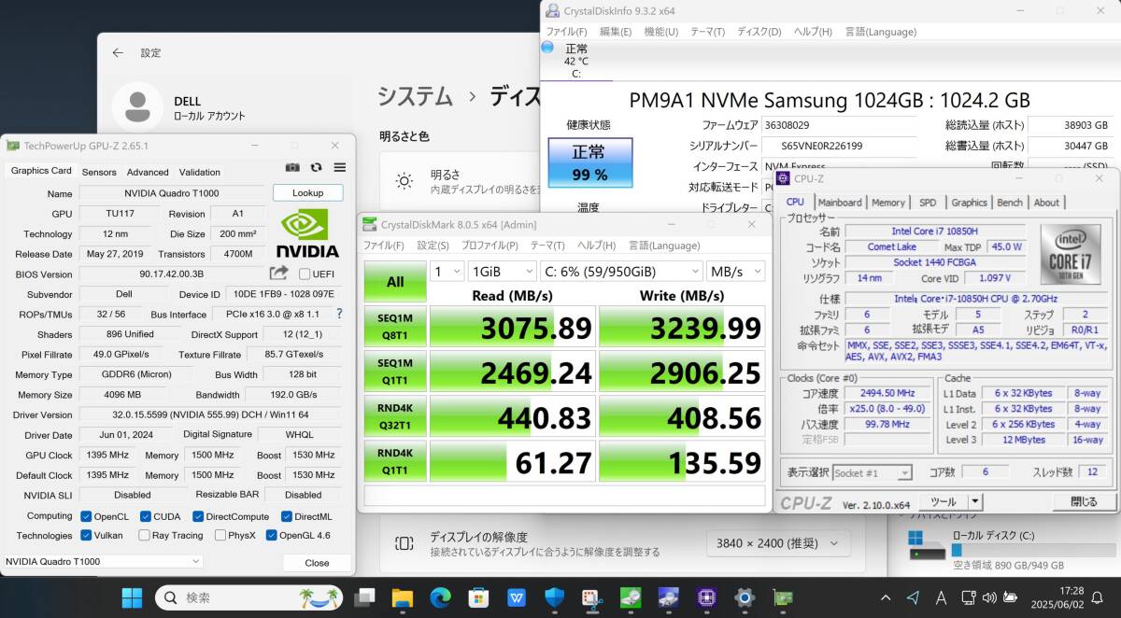Toggle the DirectML checkbox
Image resolution: width=1121 pixels, height=618 pixels.
point(286,516)
